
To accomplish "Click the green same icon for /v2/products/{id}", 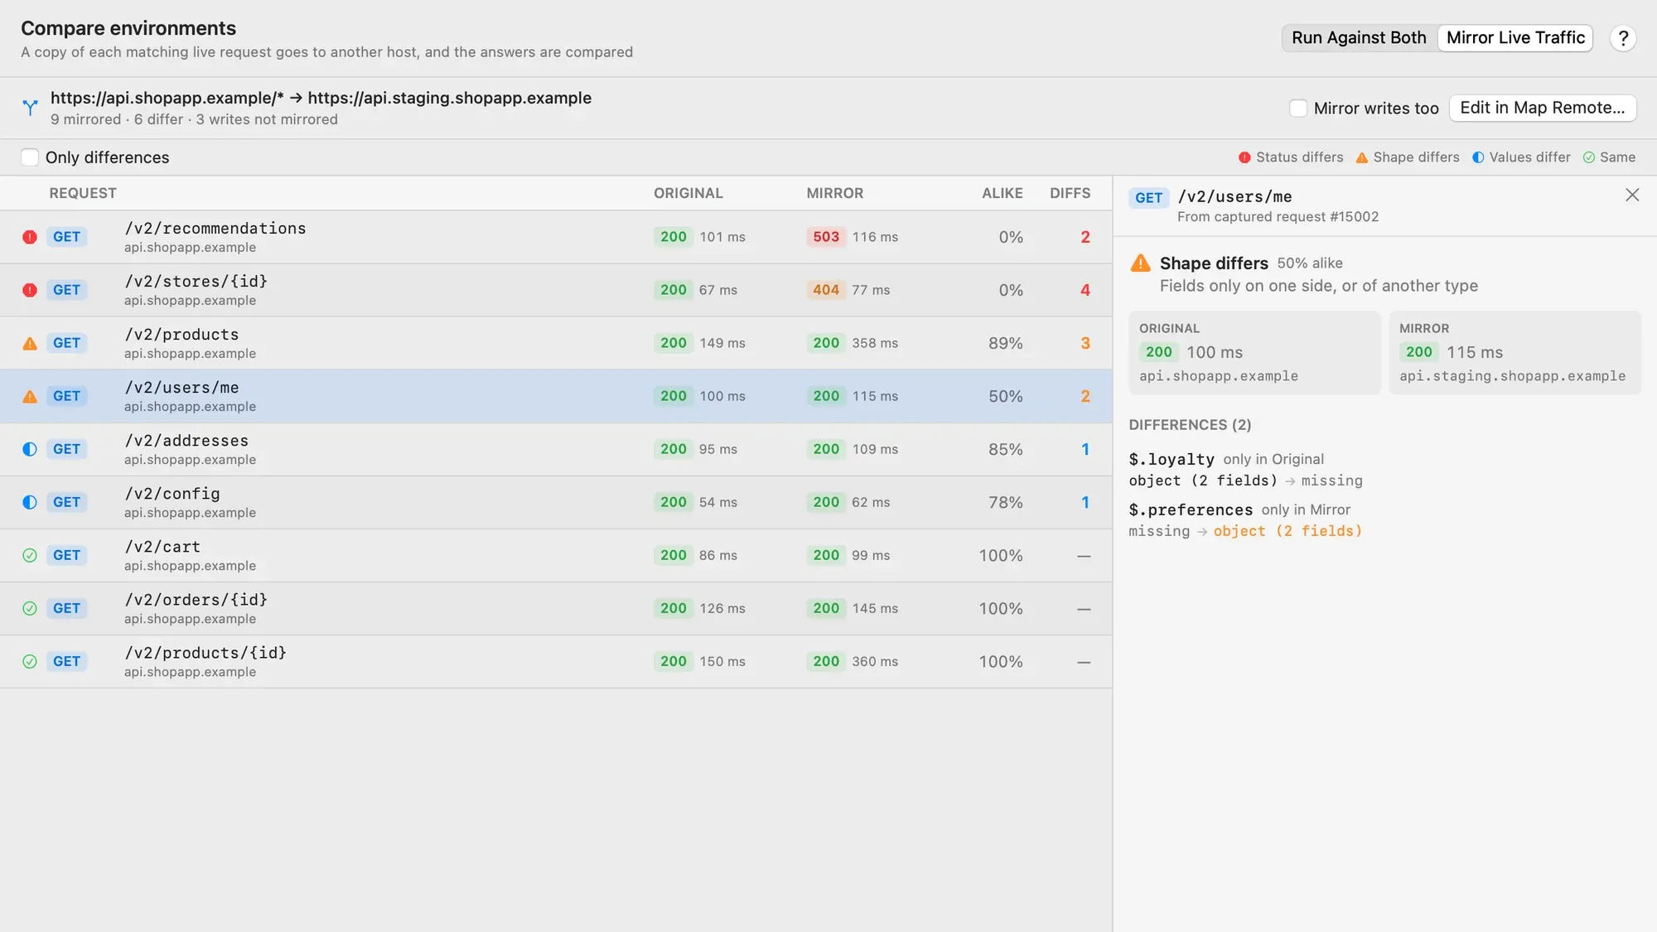I will click(x=30, y=661).
